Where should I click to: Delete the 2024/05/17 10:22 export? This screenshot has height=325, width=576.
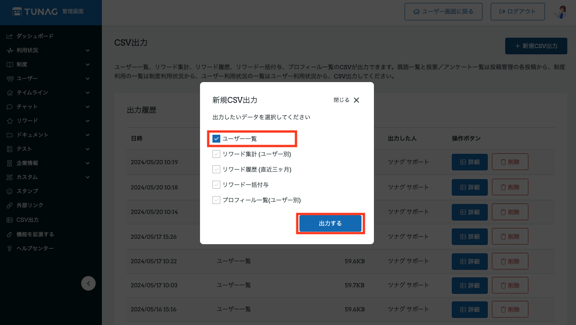click(510, 261)
